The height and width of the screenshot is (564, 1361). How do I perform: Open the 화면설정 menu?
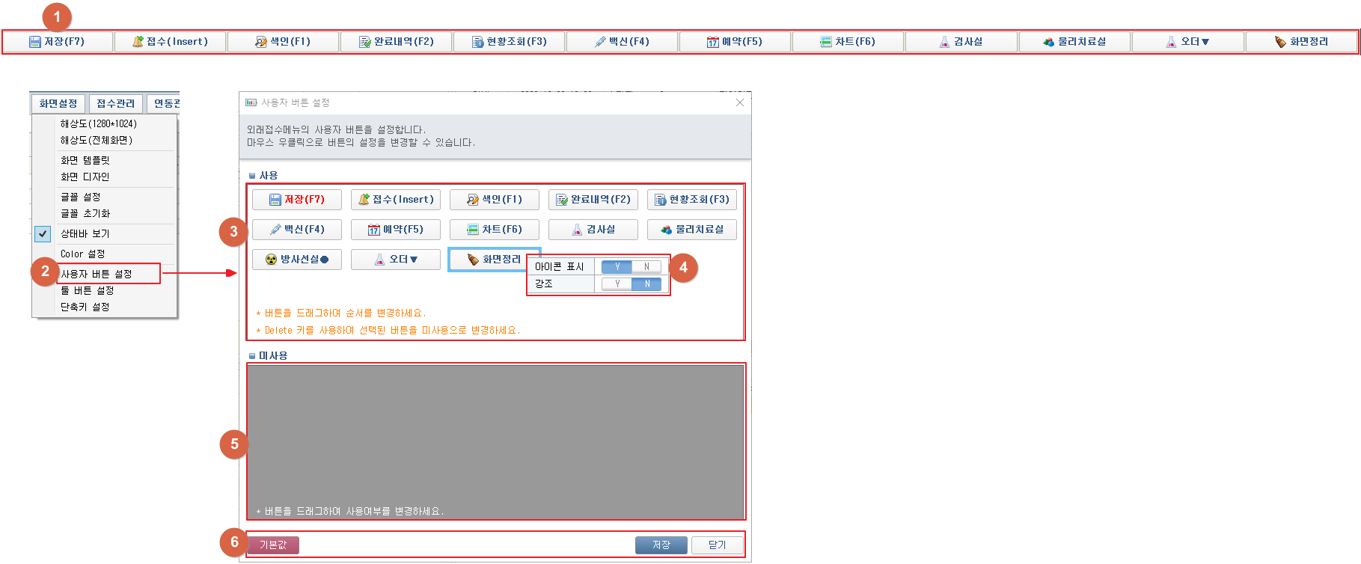(58, 103)
